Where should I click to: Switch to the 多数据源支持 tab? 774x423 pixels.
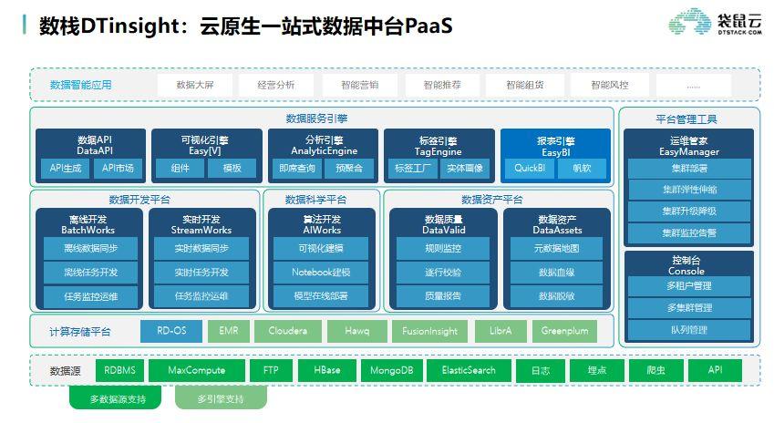click(x=116, y=397)
